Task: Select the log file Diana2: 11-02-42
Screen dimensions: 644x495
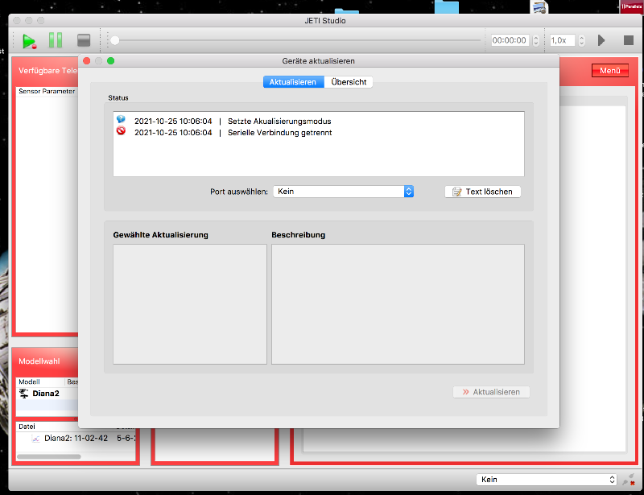Action: pyautogui.click(x=76, y=439)
